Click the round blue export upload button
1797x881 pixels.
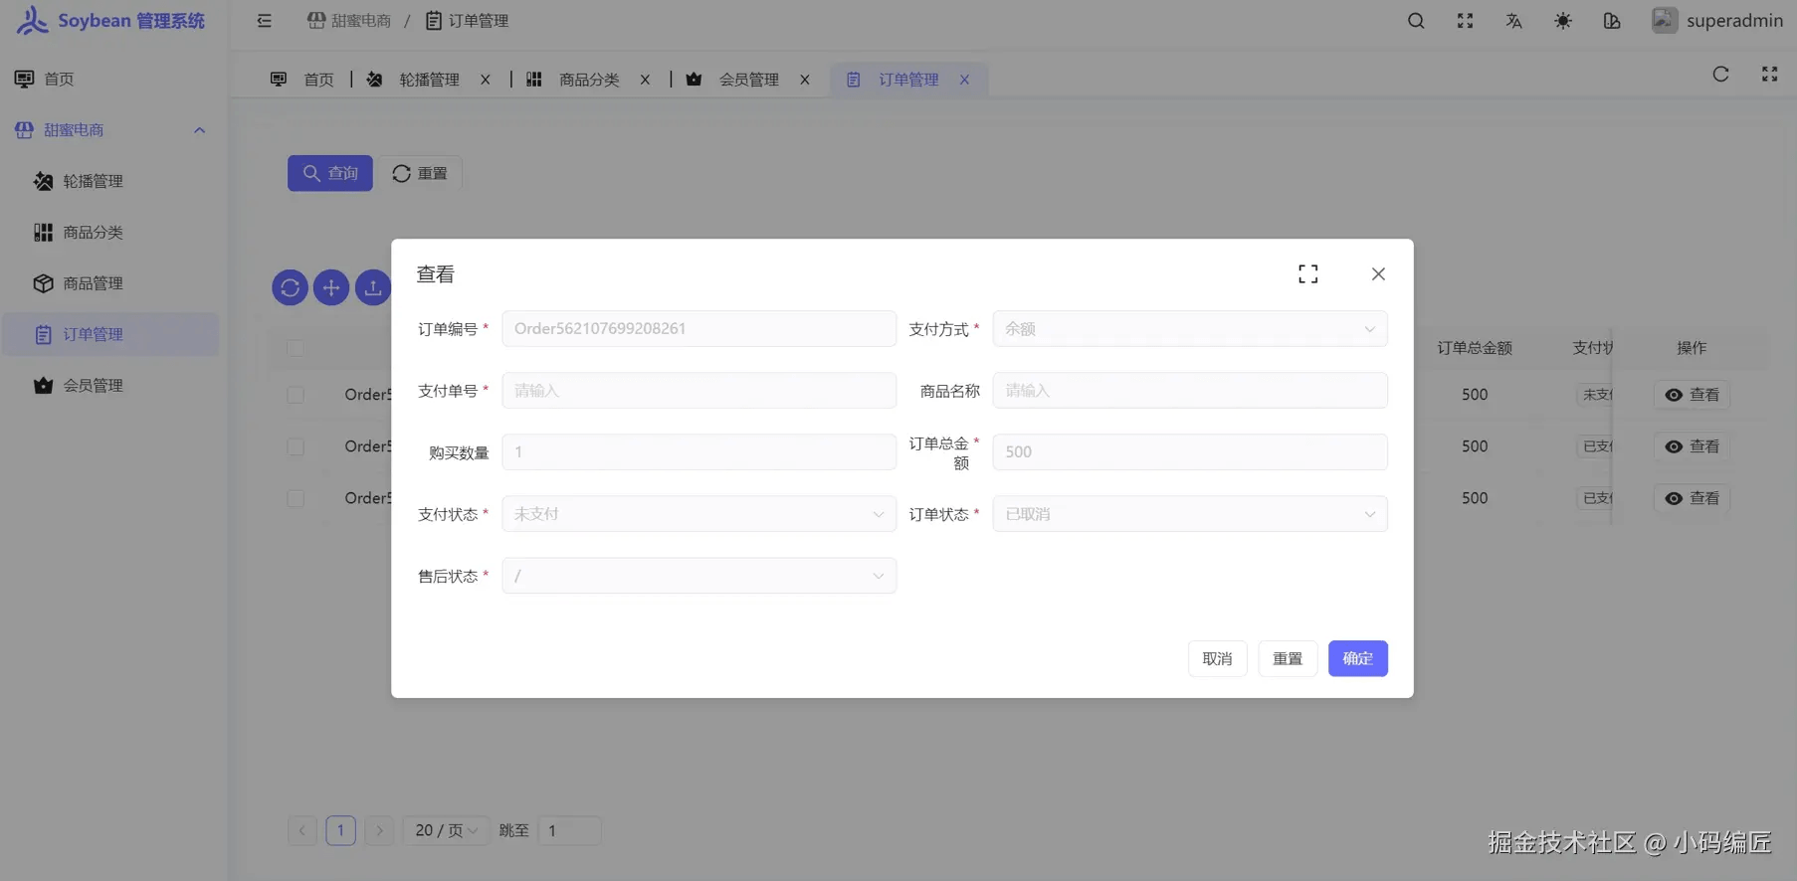[373, 288]
